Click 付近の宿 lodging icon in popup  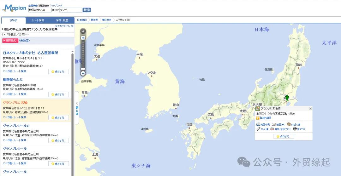point(289,124)
